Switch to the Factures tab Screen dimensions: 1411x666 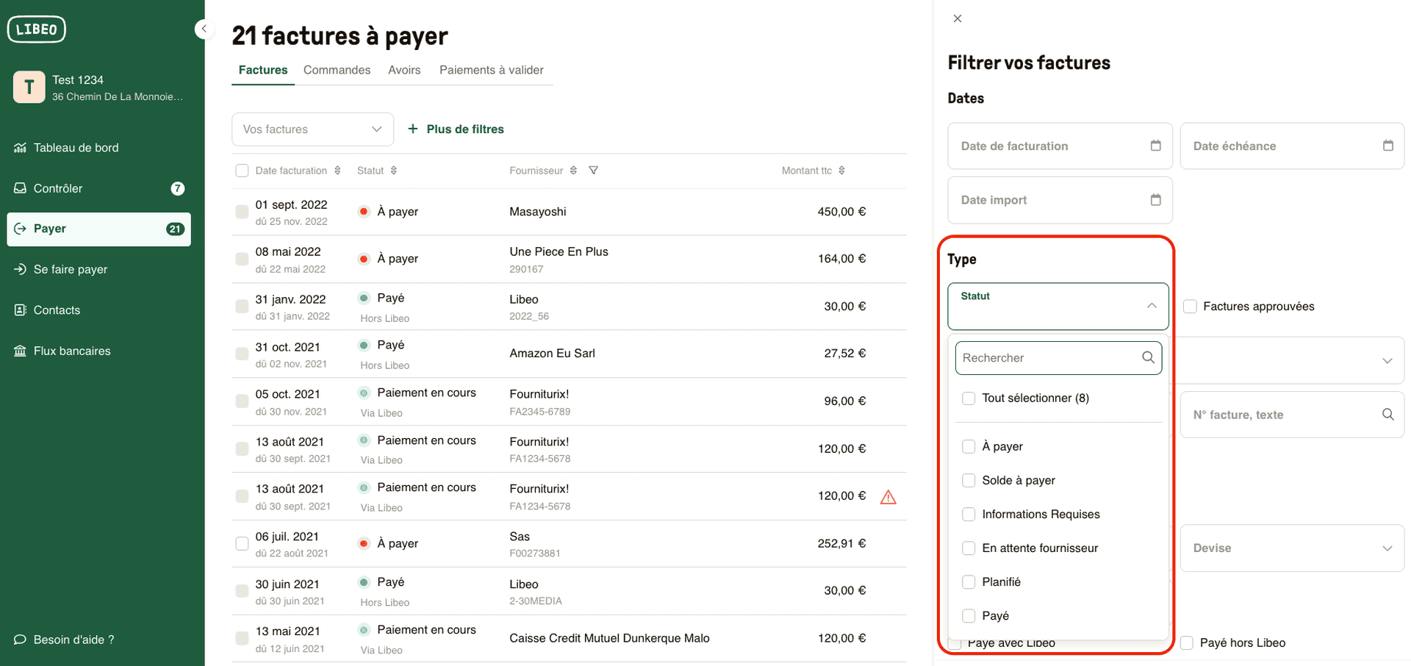[263, 71]
